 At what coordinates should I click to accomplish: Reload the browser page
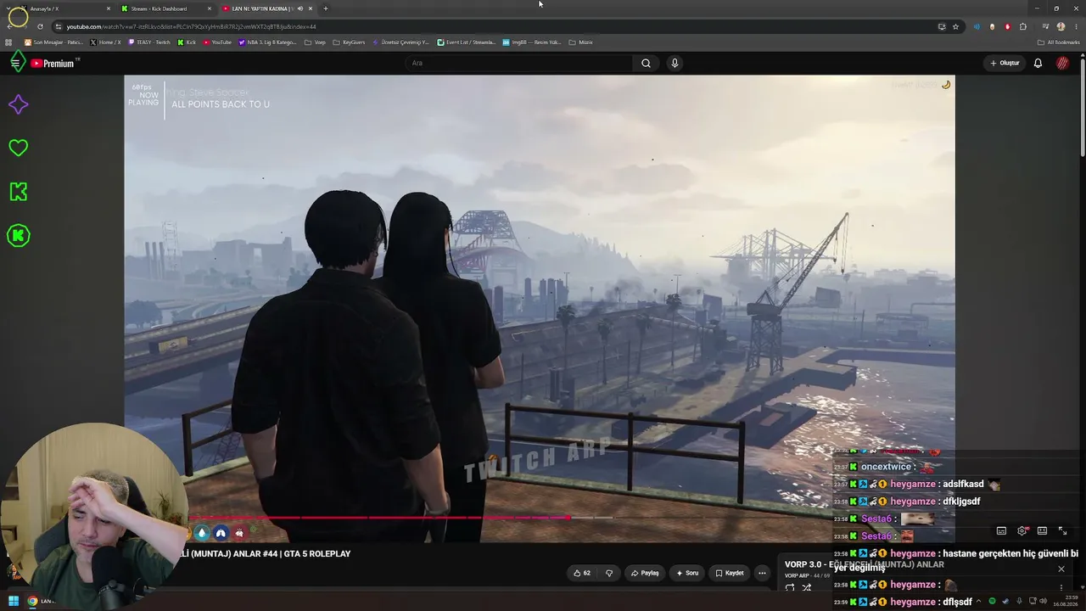[40, 26]
